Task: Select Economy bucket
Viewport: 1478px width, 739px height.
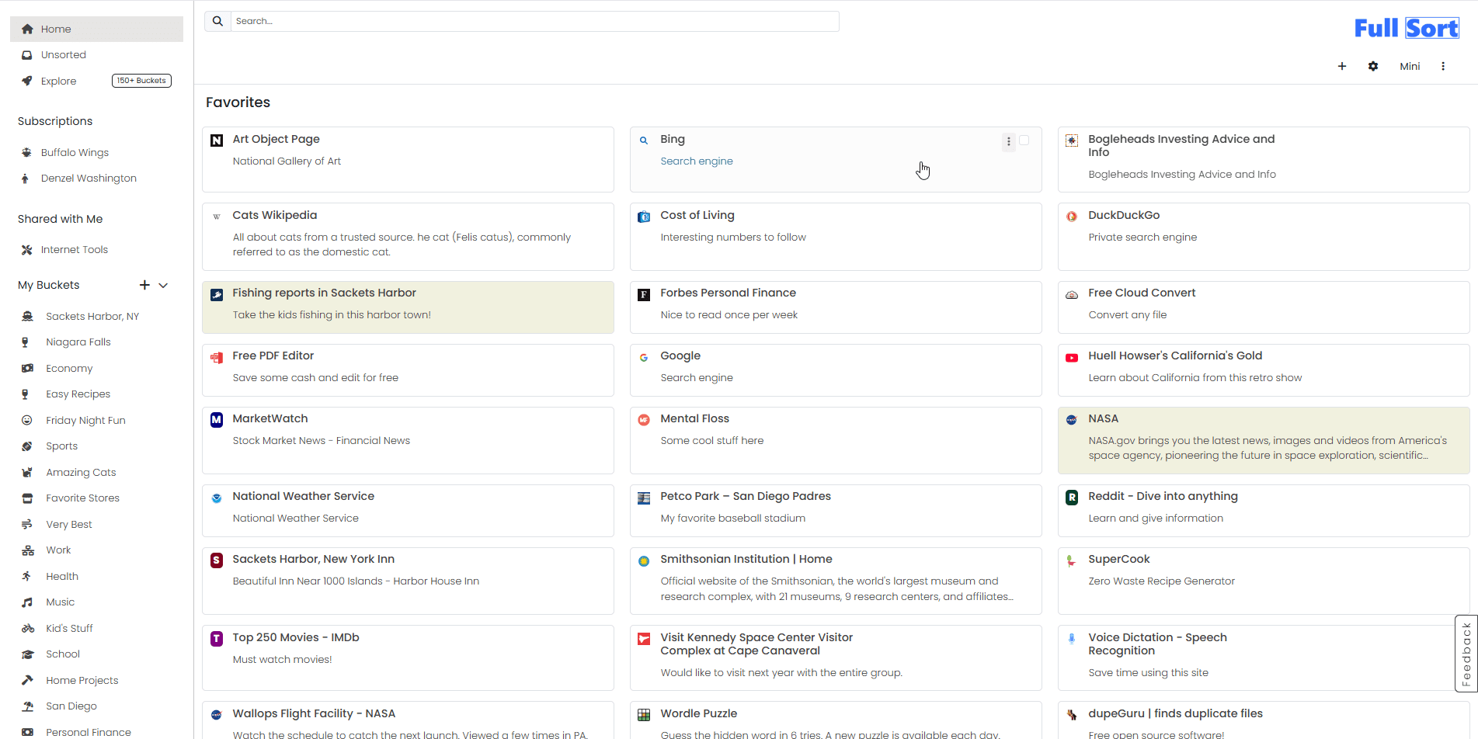Action: click(68, 368)
